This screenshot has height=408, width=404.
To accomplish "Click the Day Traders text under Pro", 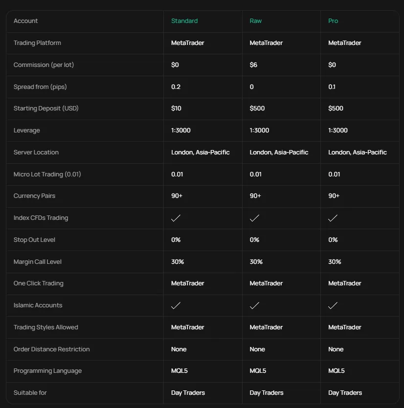I will click(345, 393).
